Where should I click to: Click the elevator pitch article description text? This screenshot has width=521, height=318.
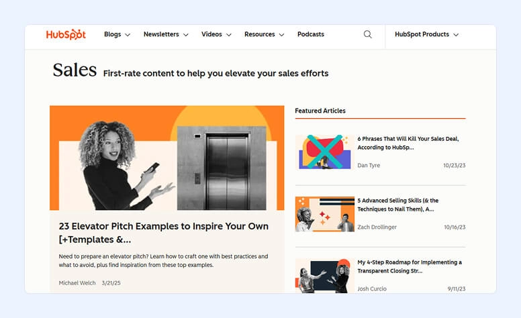coord(163,260)
